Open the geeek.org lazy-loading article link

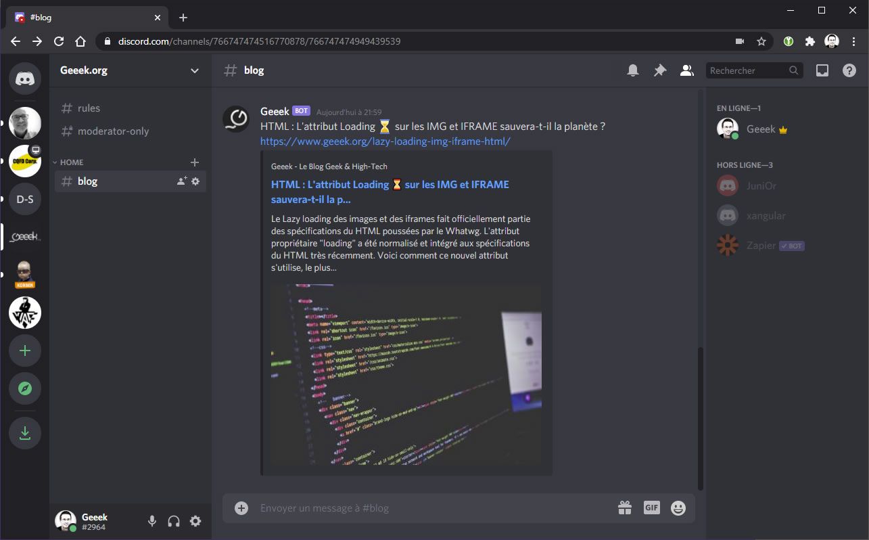[x=385, y=141]
